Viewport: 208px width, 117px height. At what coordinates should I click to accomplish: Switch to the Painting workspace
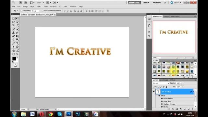(157, 3)
